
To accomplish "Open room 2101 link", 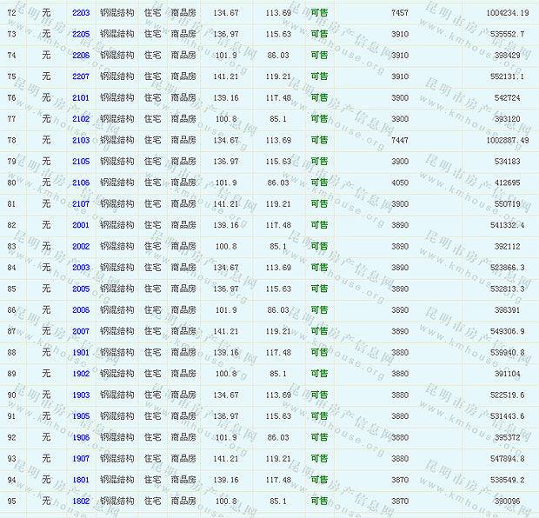I will (80, 98).
